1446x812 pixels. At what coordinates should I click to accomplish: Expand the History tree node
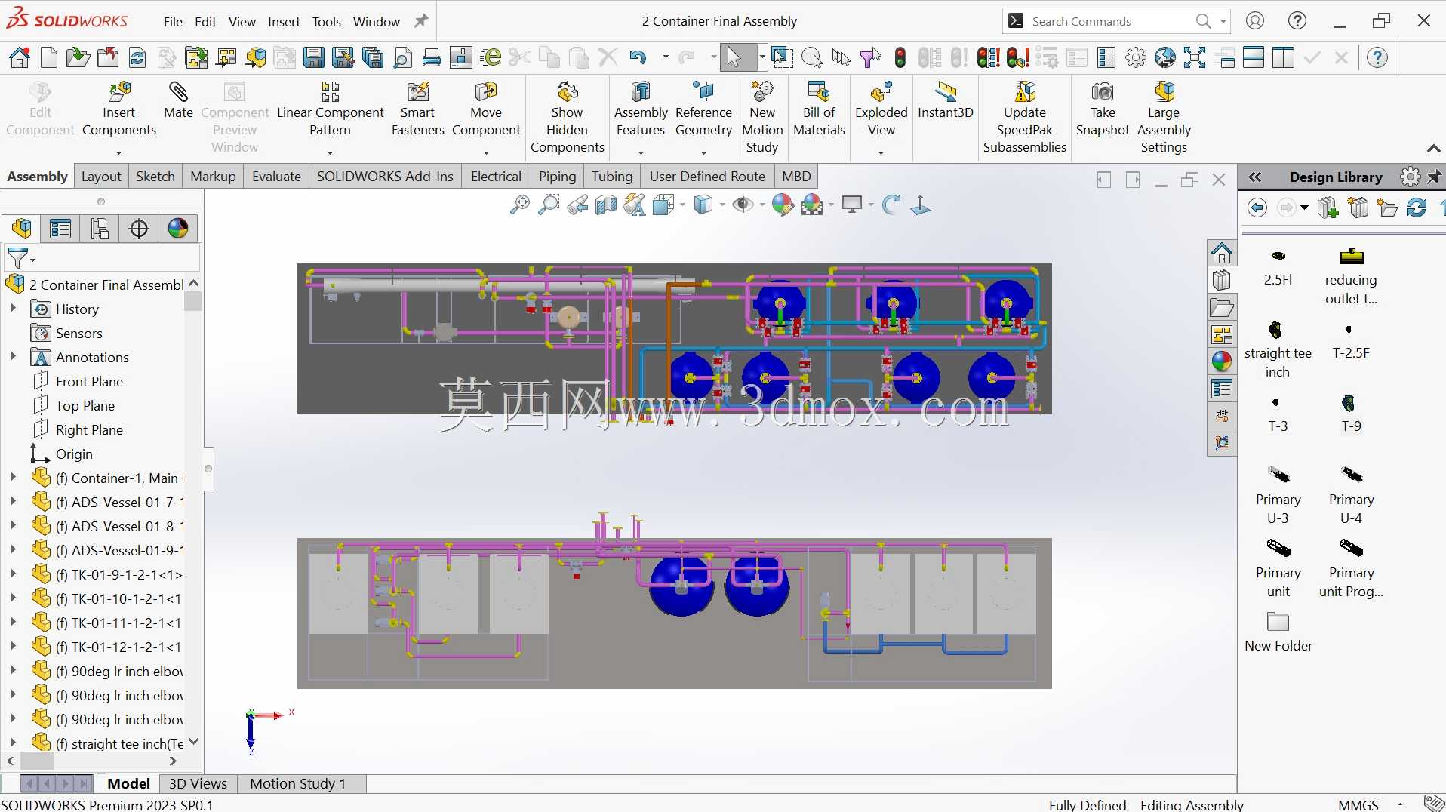(13, 309)
